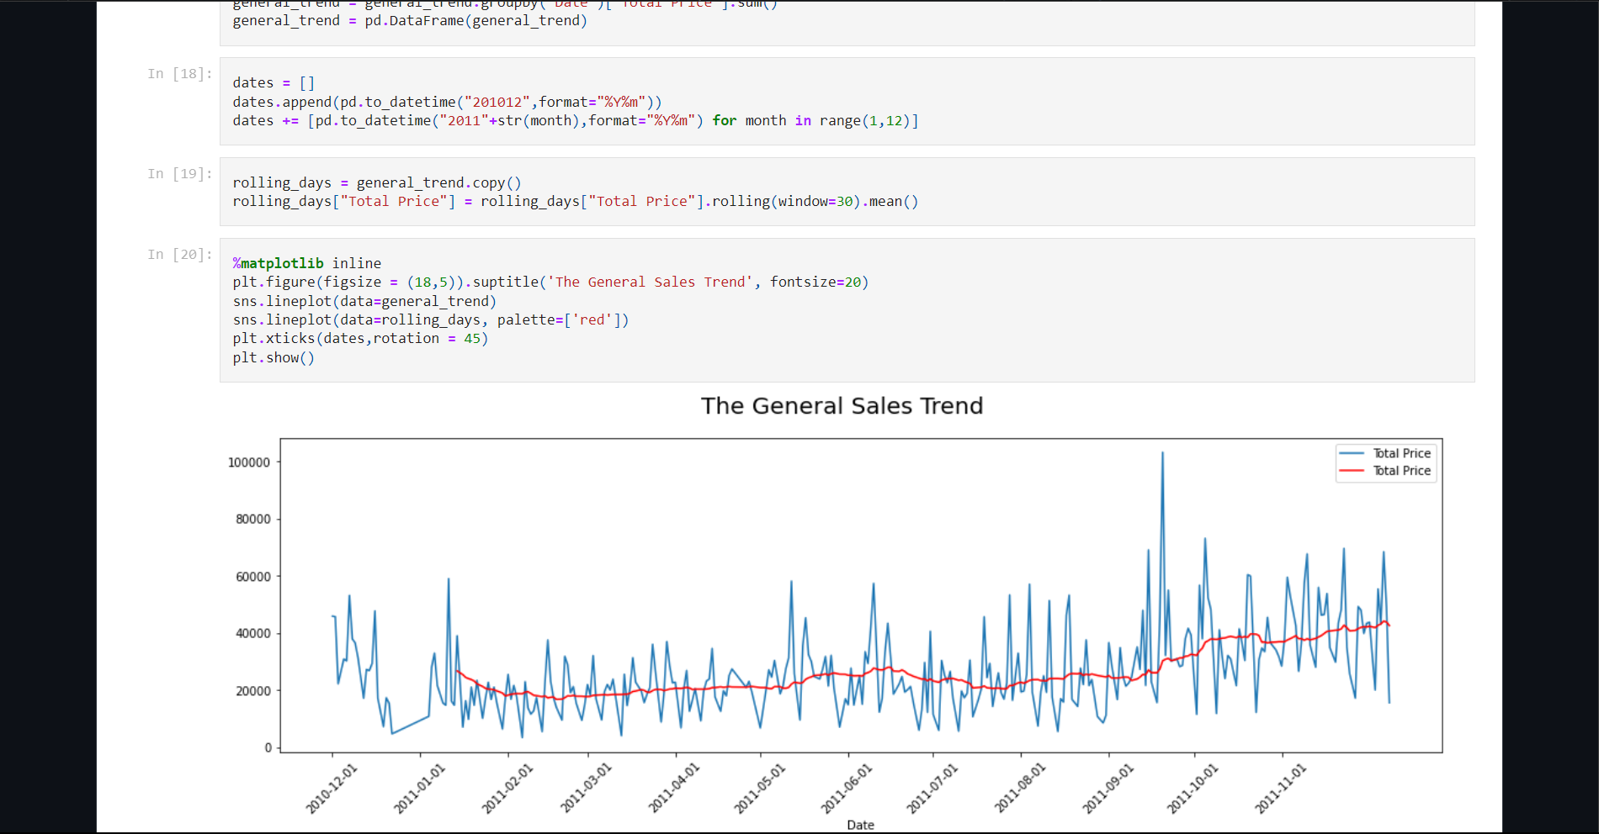Click the chart title 'The General Sales Trend'

[x=842, y=406]
